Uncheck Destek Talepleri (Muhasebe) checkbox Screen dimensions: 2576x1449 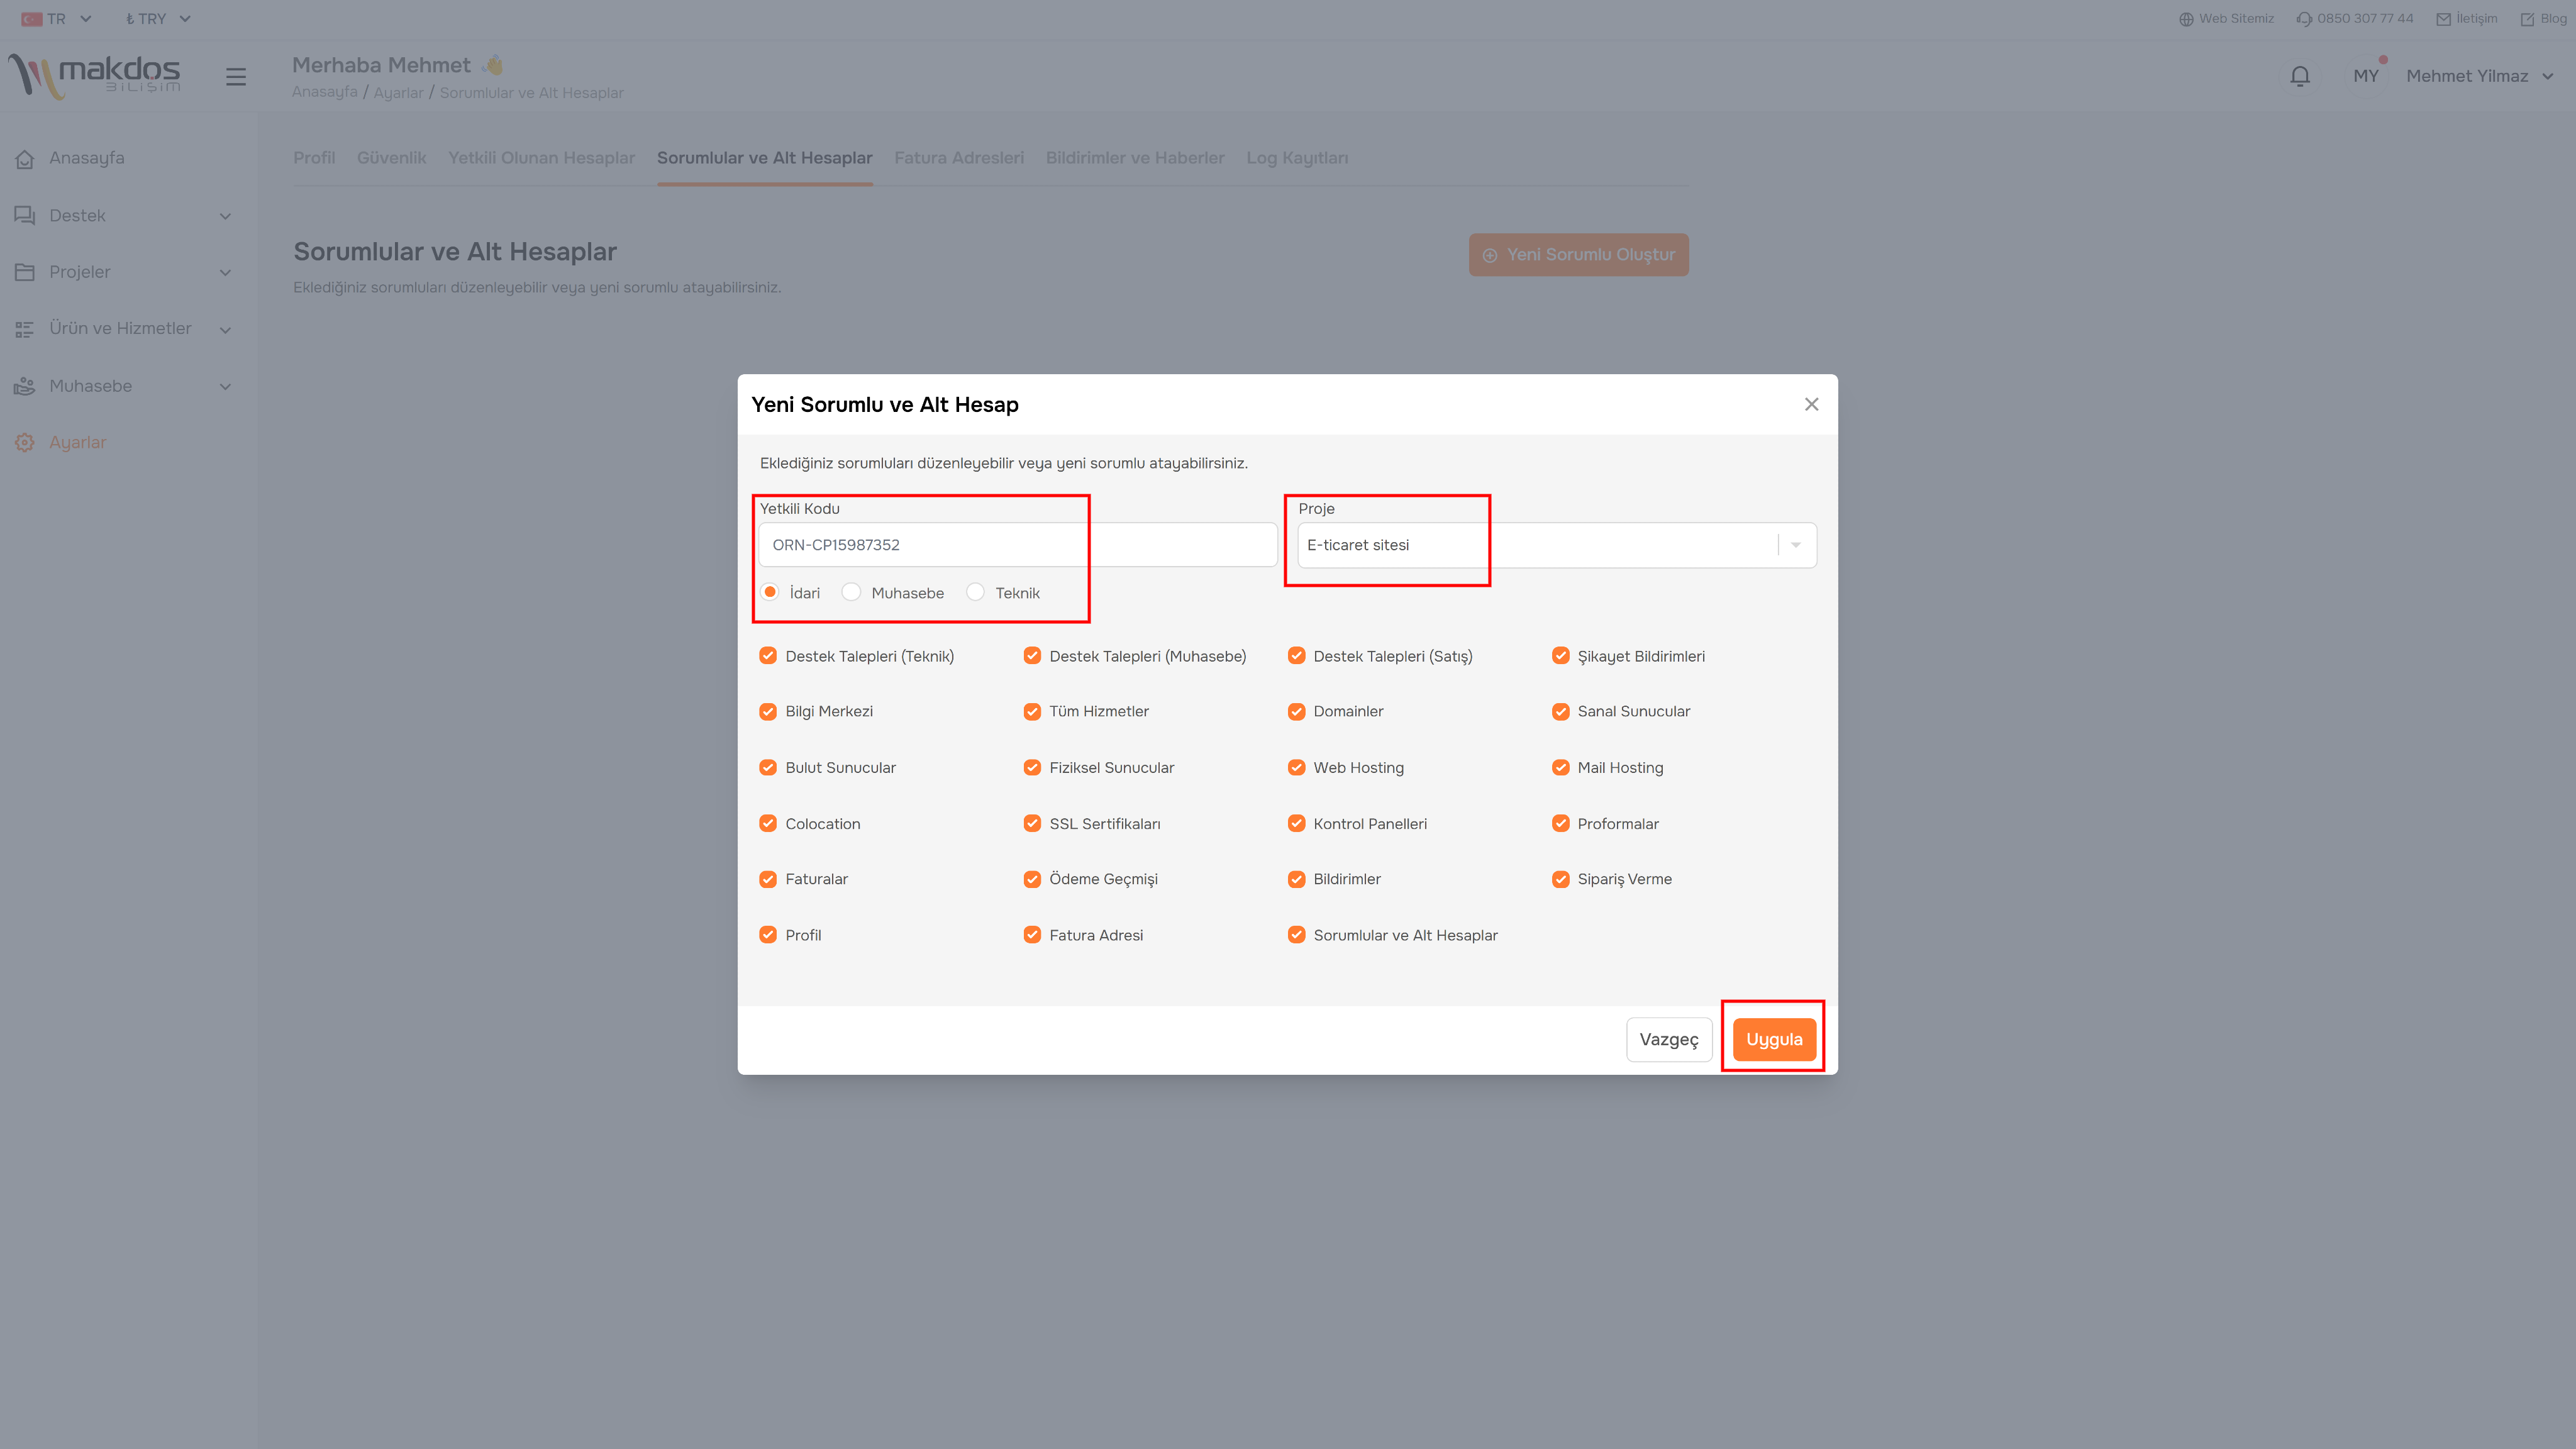(x=1032, y=656)
